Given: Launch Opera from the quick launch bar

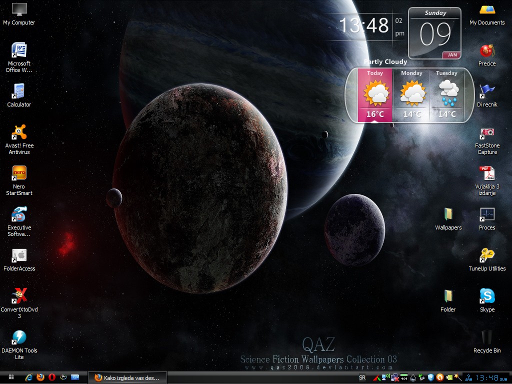Looking at the screenshot, I should [52, 377].
